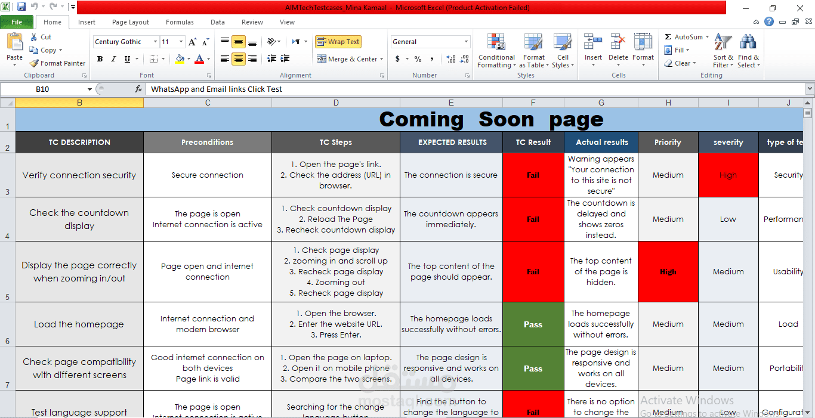The image size is (815, 418).
Task: Click the Insert Function fx icon
Action: (x=138, y=89)
